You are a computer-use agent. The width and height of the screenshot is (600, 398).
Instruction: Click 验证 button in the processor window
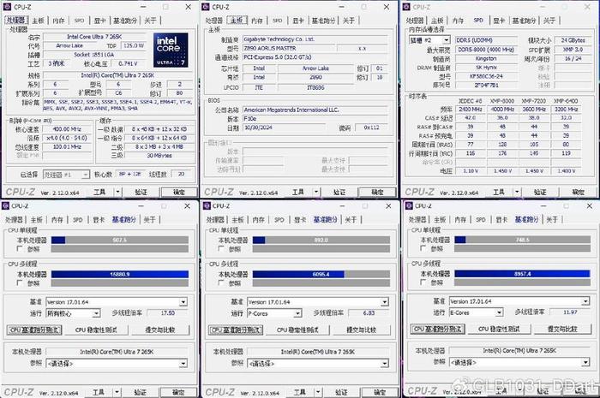tap(141, 192)
